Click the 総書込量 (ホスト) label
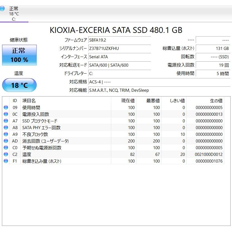The image size is (232, 232). click(178, 49)
